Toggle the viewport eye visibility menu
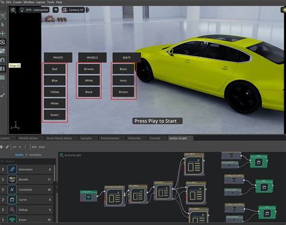 point(56,10)
